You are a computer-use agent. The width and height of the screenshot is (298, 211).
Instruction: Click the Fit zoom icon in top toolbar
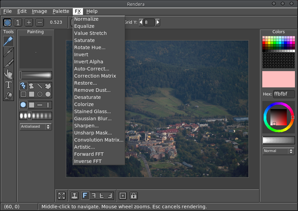(x=7, y=22)
